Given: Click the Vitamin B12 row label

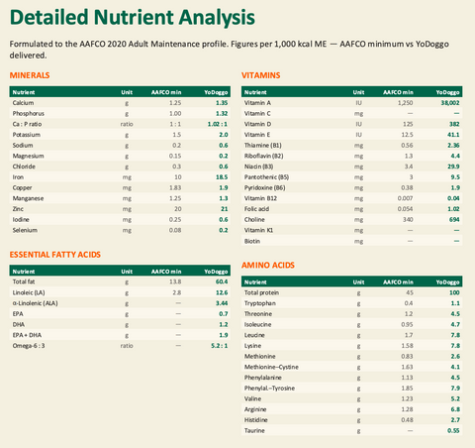Looking at the screenshot, I should point(260,198).
